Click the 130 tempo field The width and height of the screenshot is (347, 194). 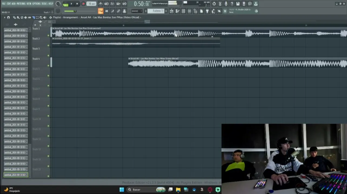point(91,4)
